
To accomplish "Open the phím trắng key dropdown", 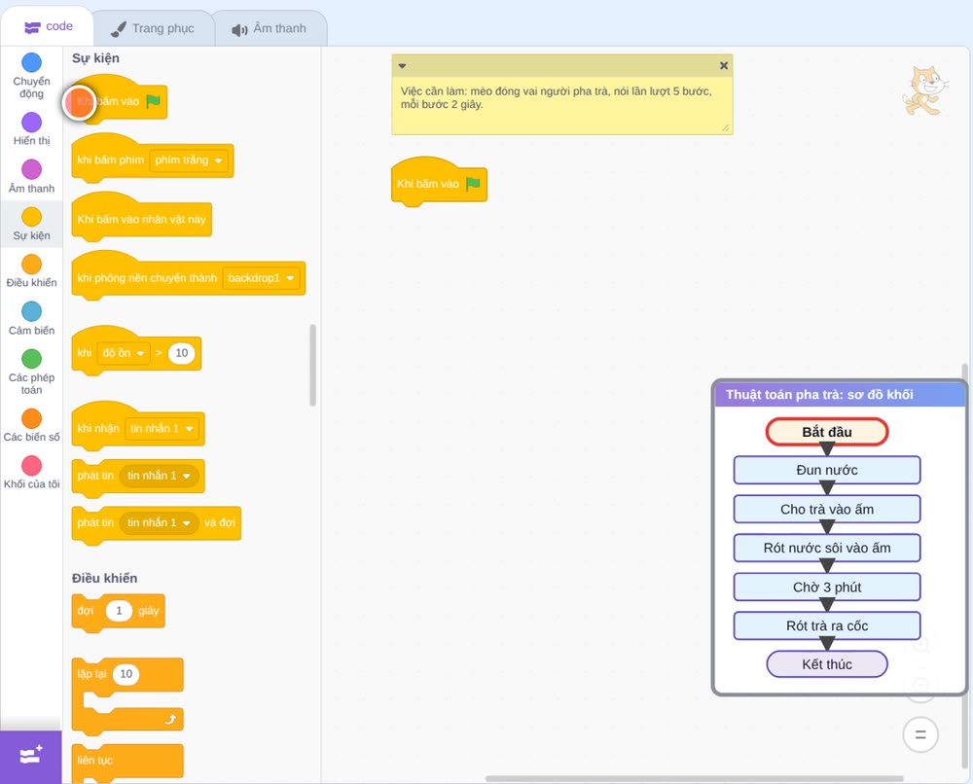I will pos(189,160).
